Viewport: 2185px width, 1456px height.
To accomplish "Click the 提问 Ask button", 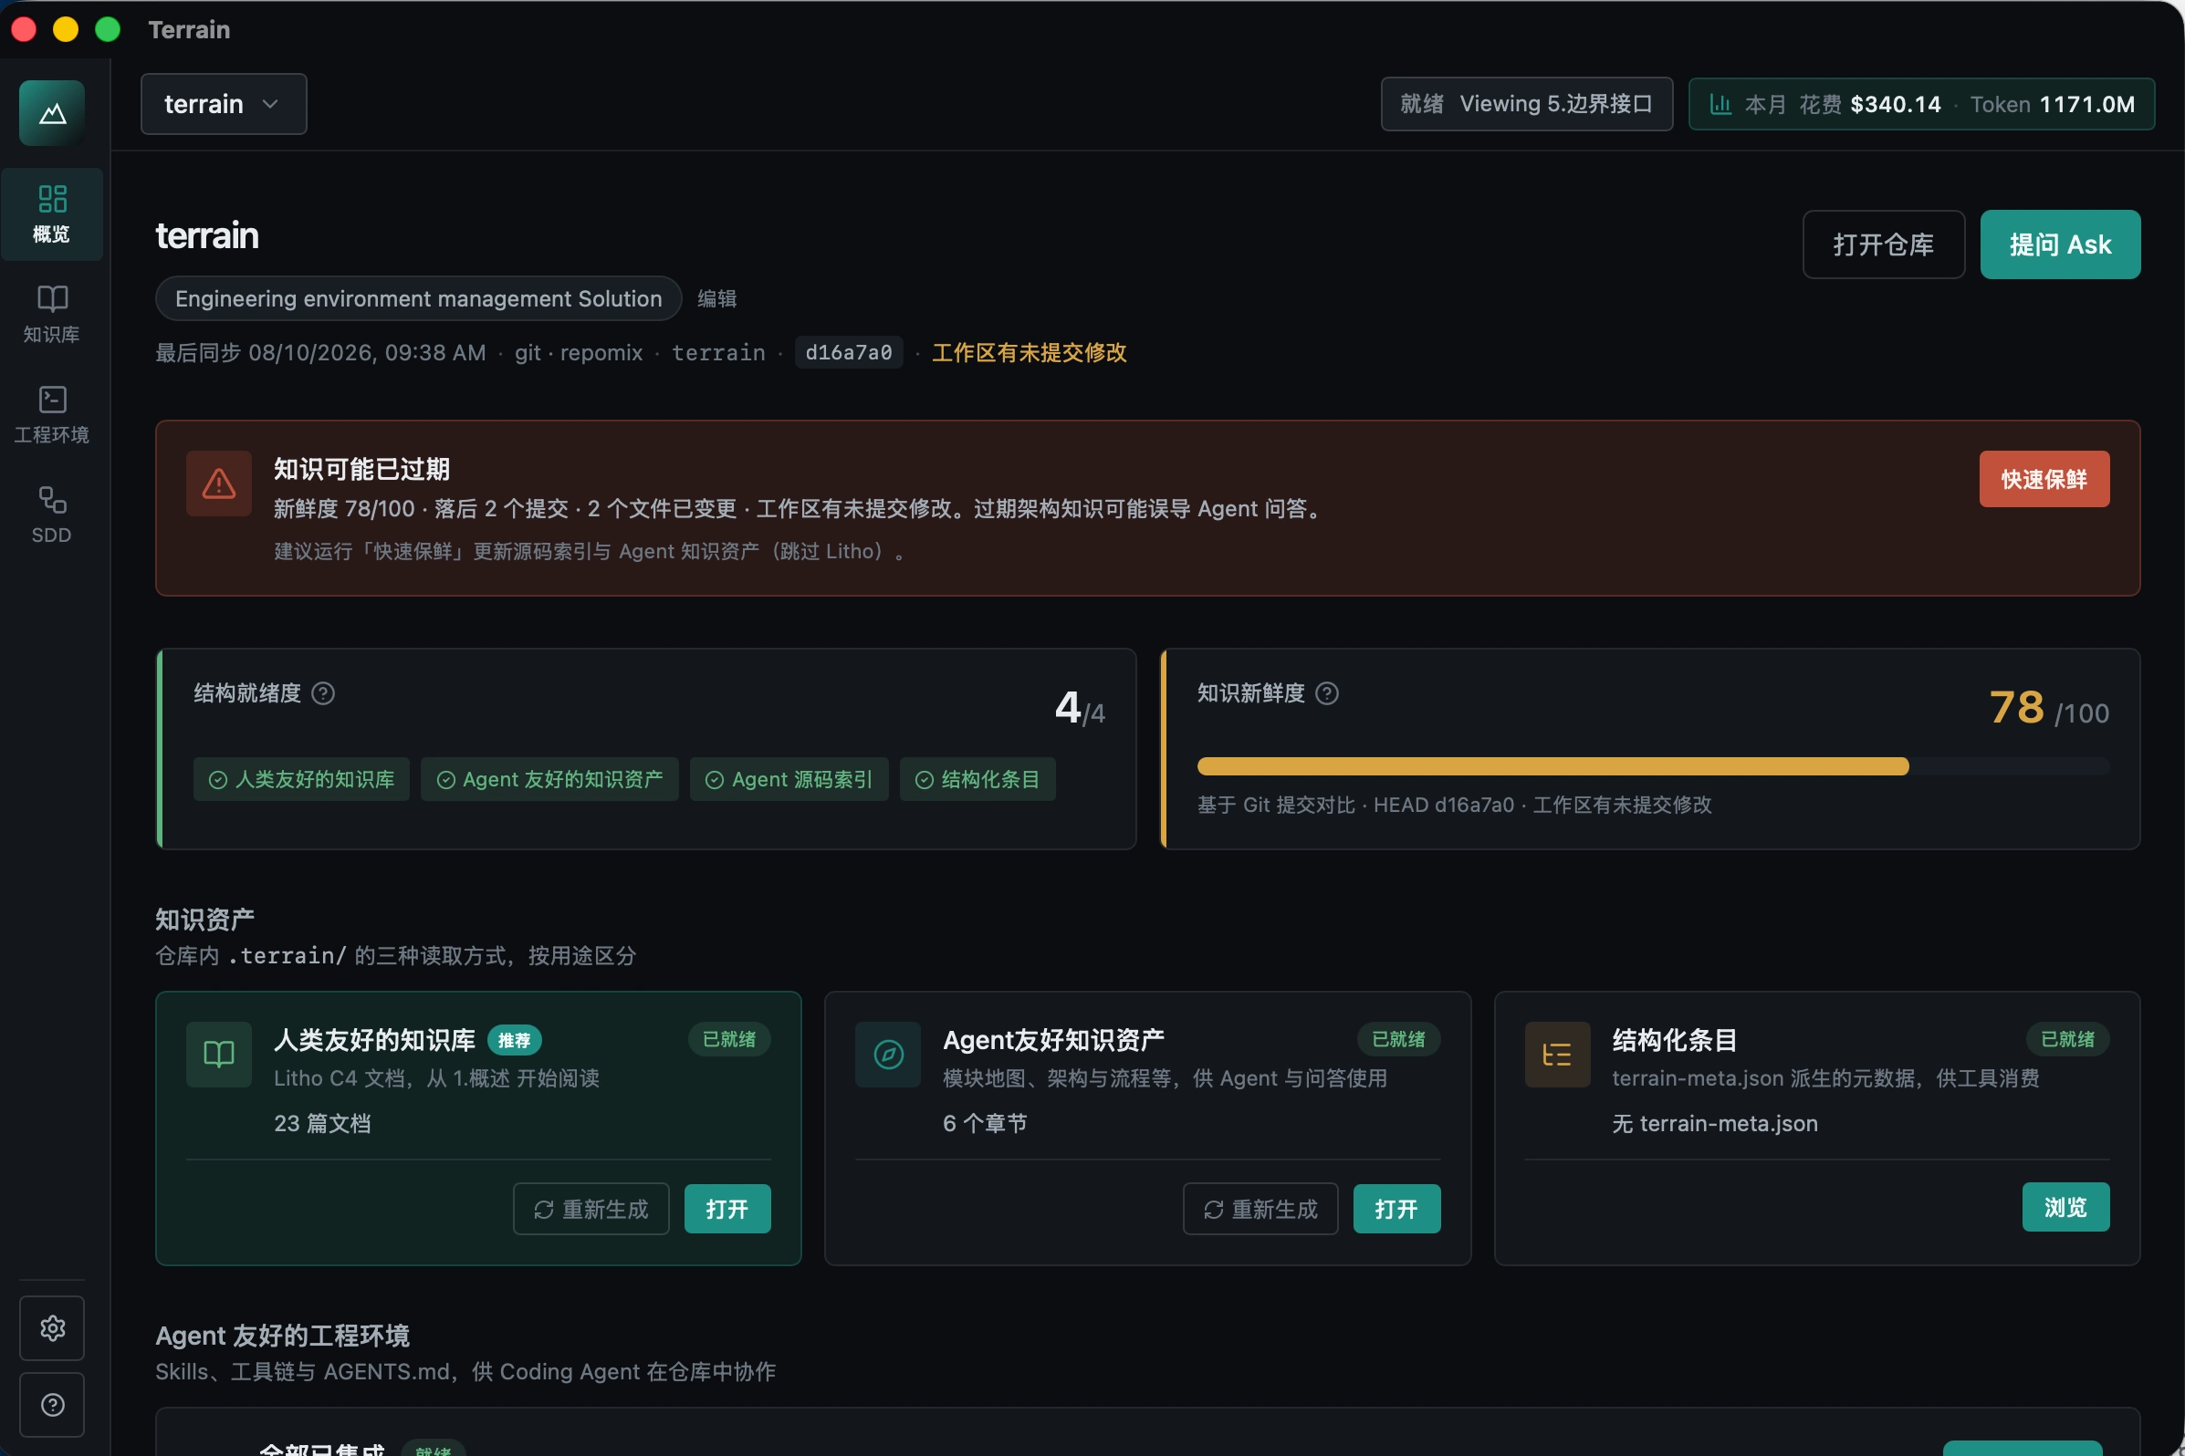I will click(x=2060, y=244).
